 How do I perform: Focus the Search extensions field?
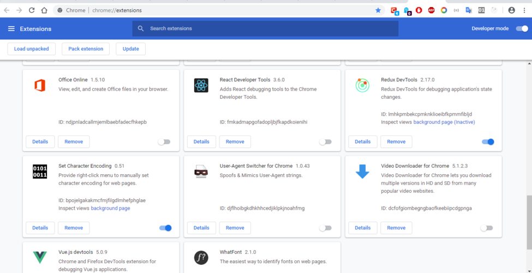pos(265,28)
